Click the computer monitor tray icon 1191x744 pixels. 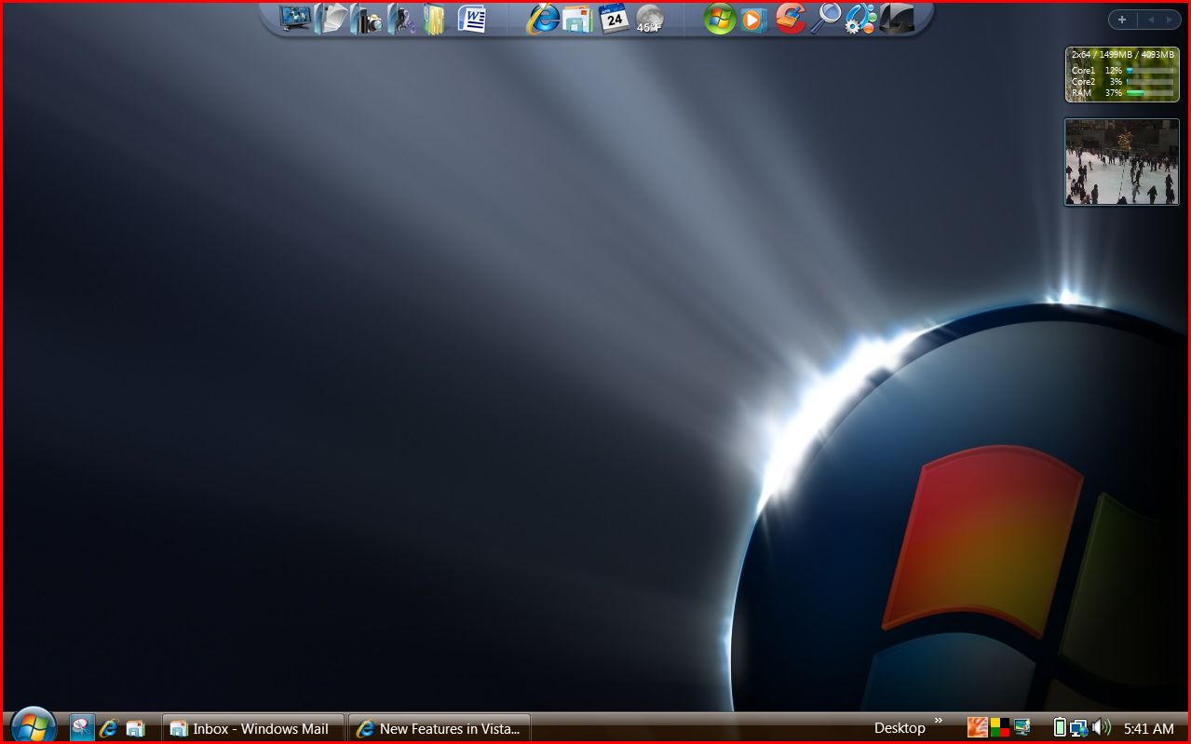(1022, 727)
